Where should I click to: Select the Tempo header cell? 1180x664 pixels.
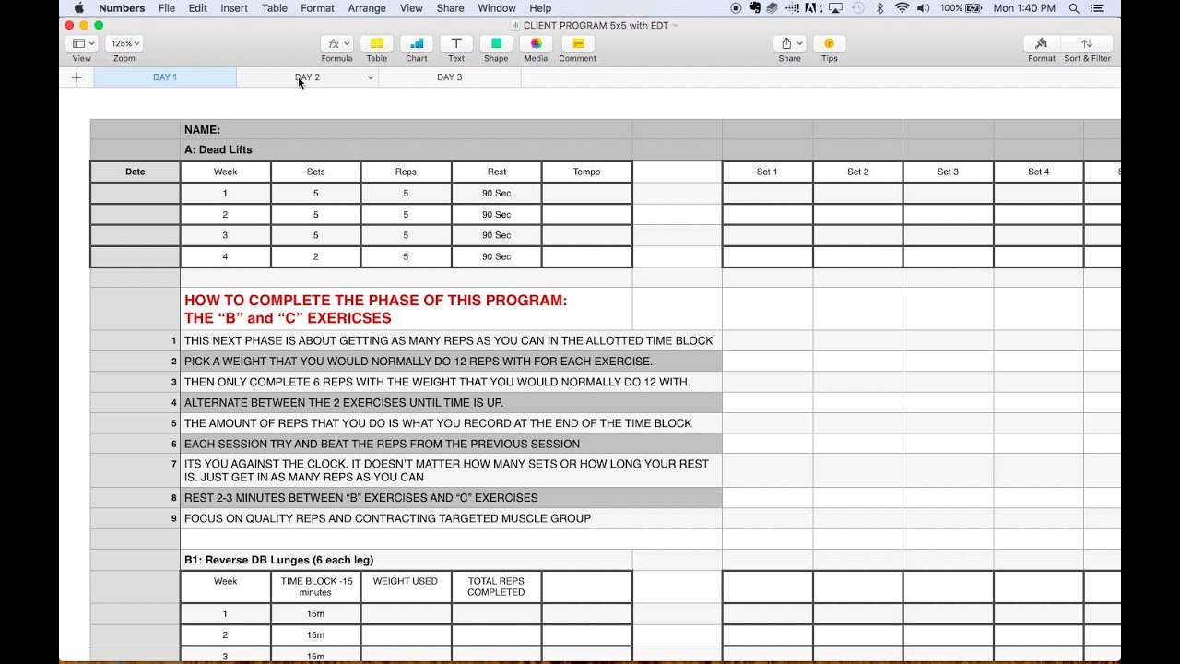(587, 172)
